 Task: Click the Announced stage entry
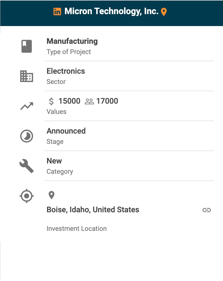coord(66,131)
